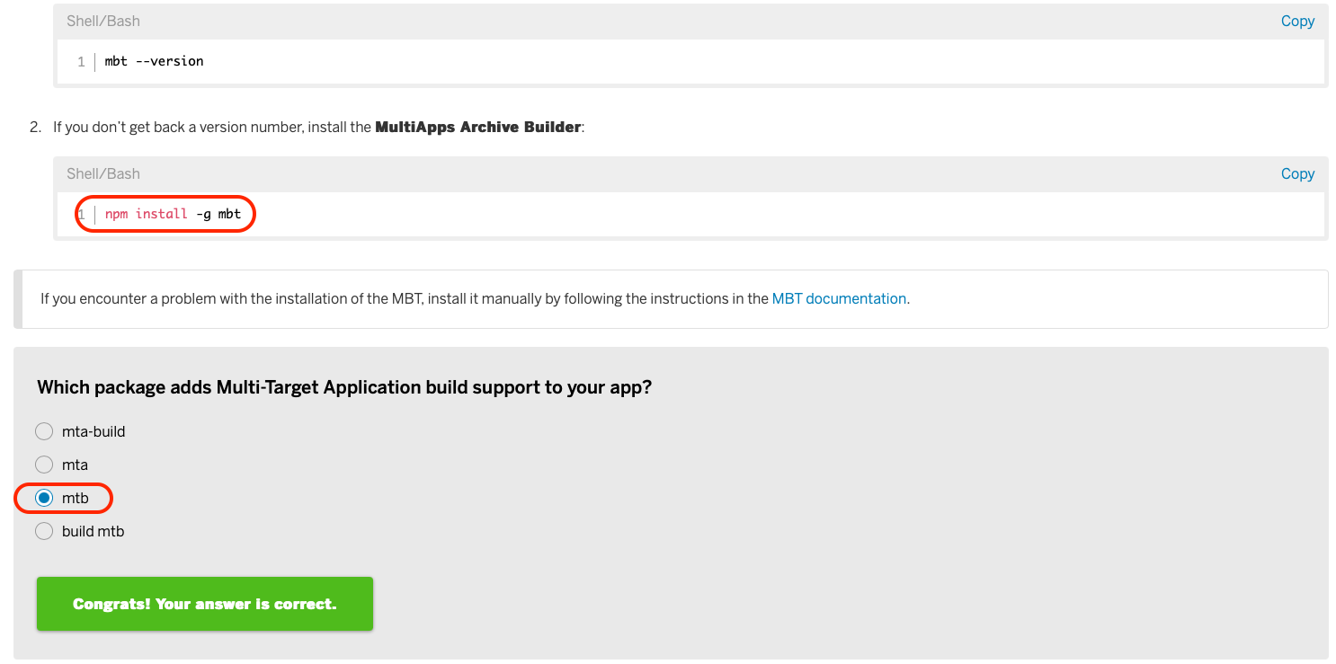
Task: Copy the npm install command snippet
Action: (x=1297, y=173)
